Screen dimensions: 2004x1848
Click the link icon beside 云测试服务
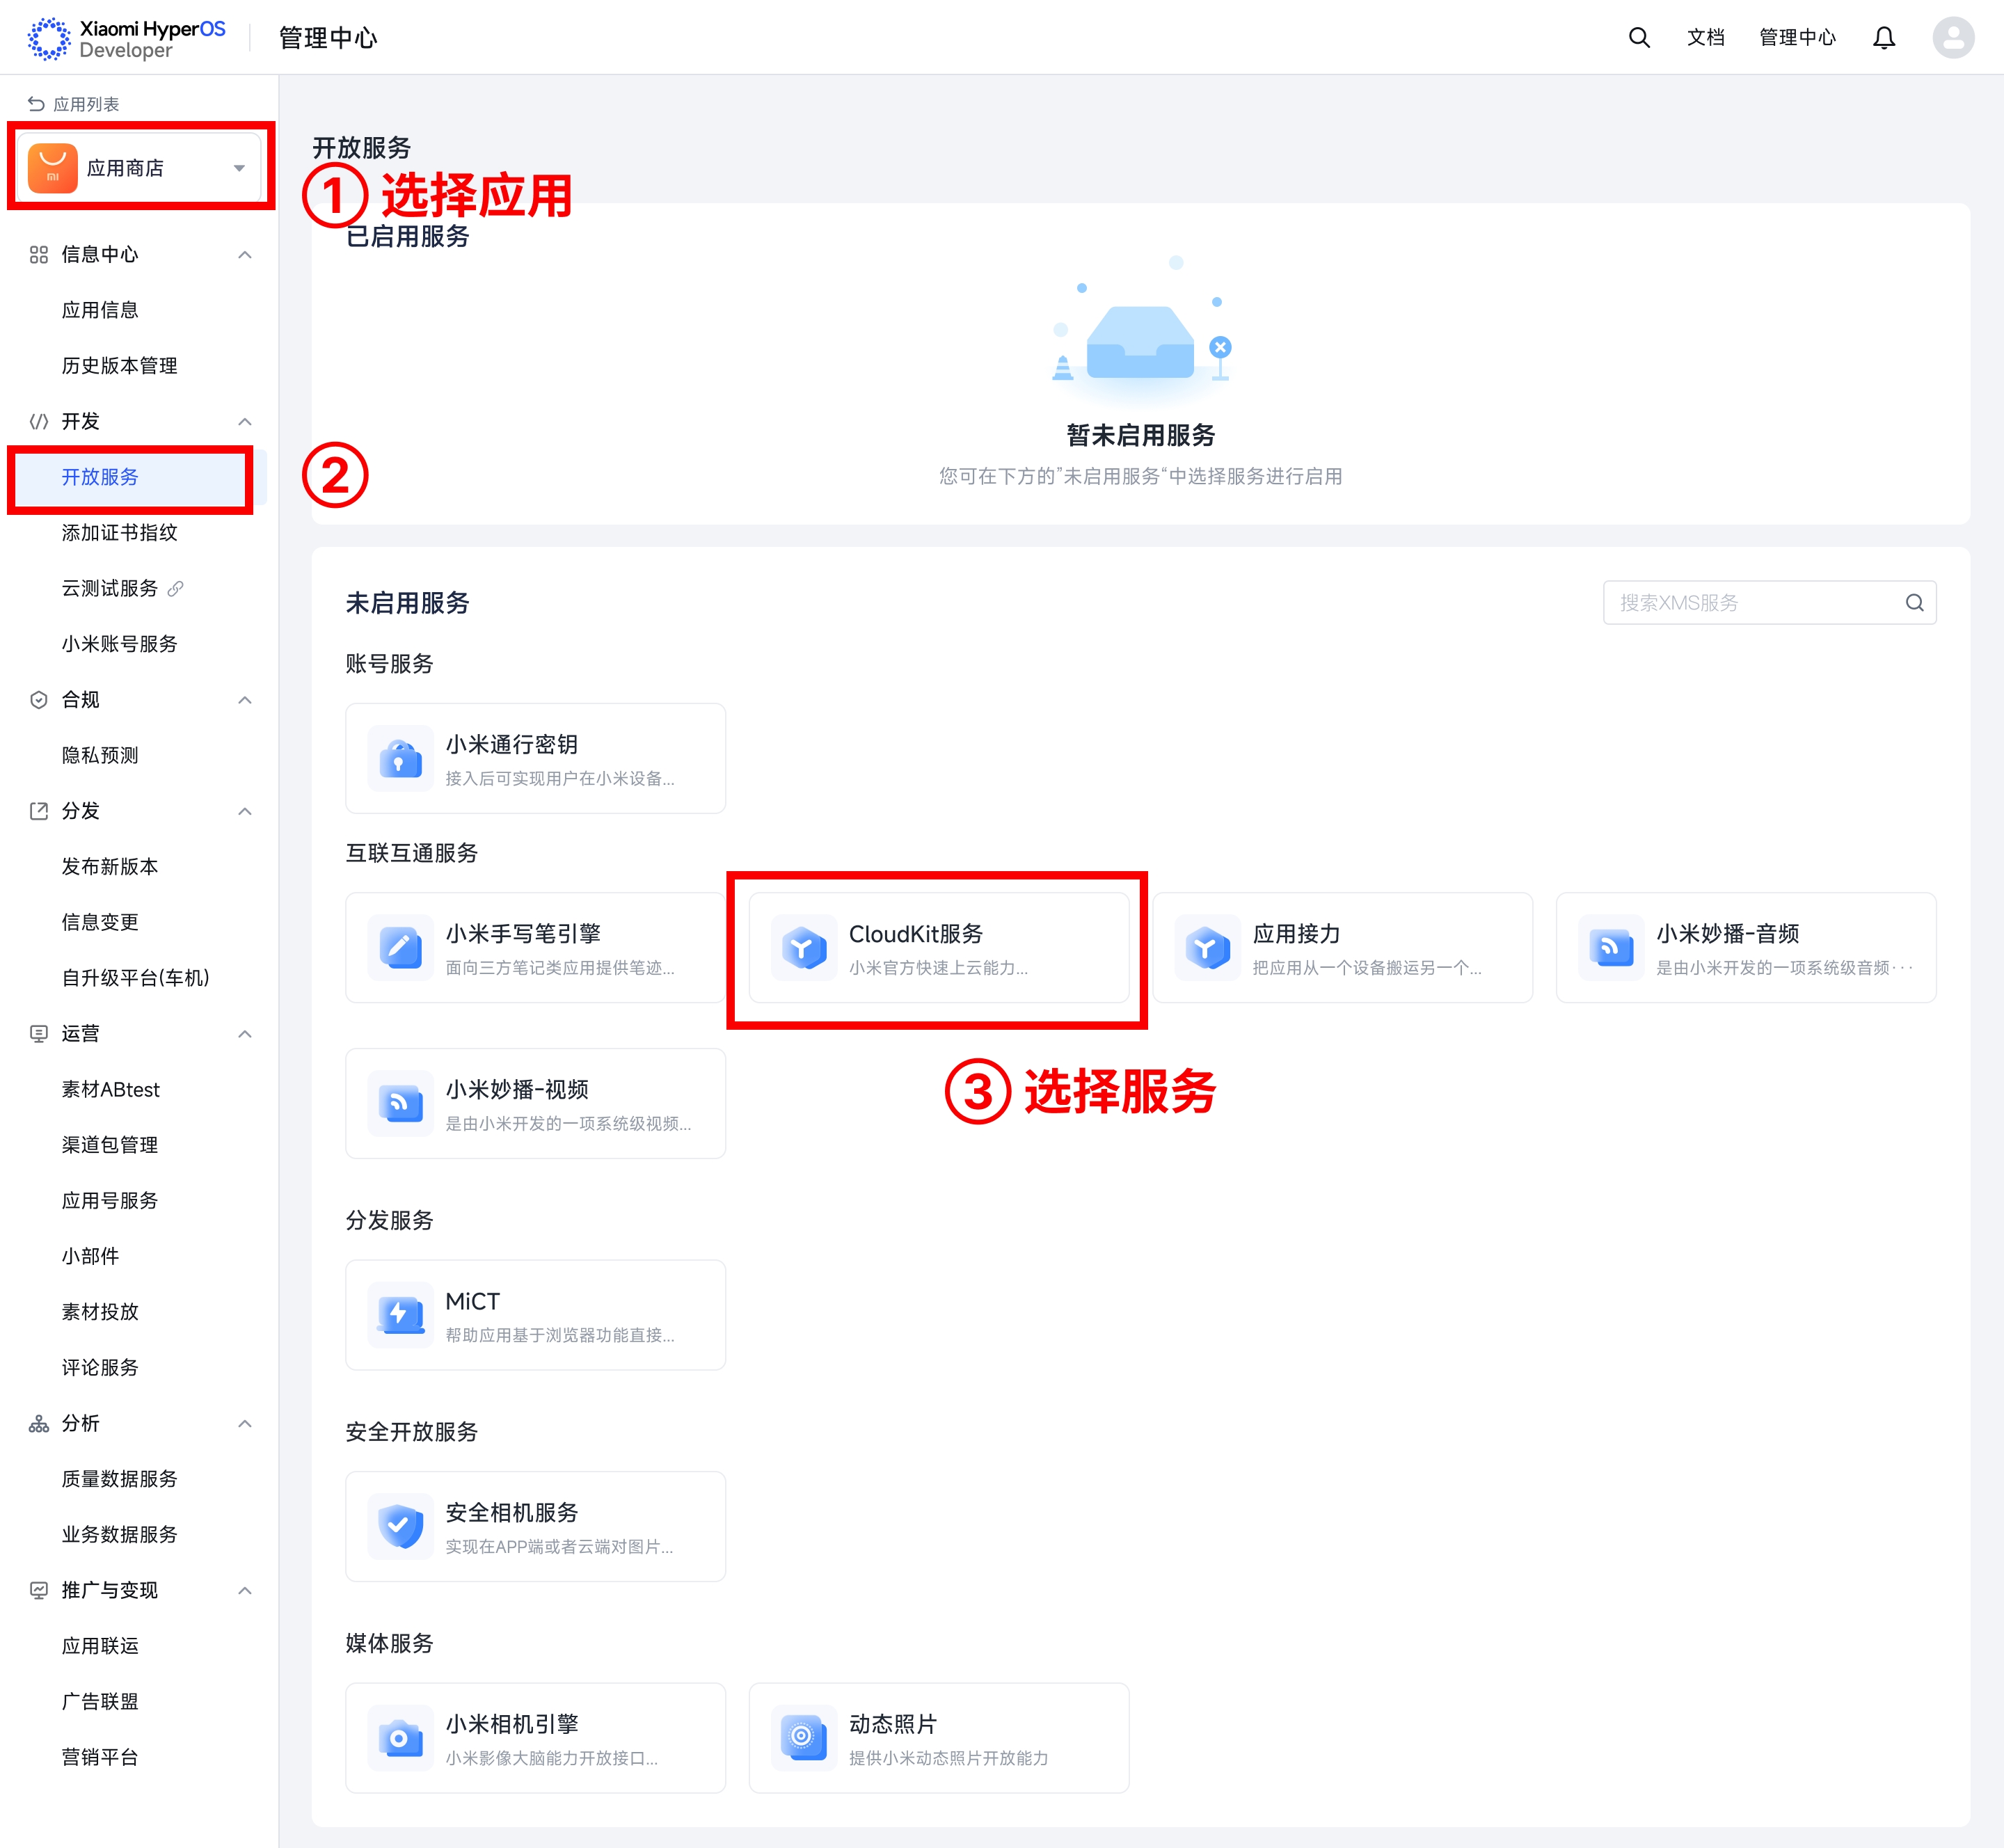(175, 588)
